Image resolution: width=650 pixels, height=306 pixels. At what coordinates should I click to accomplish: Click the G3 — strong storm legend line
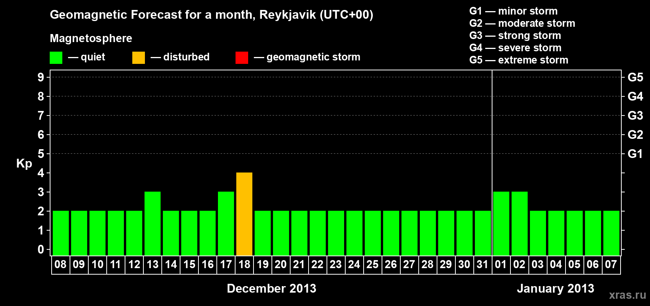pos(515,36)
